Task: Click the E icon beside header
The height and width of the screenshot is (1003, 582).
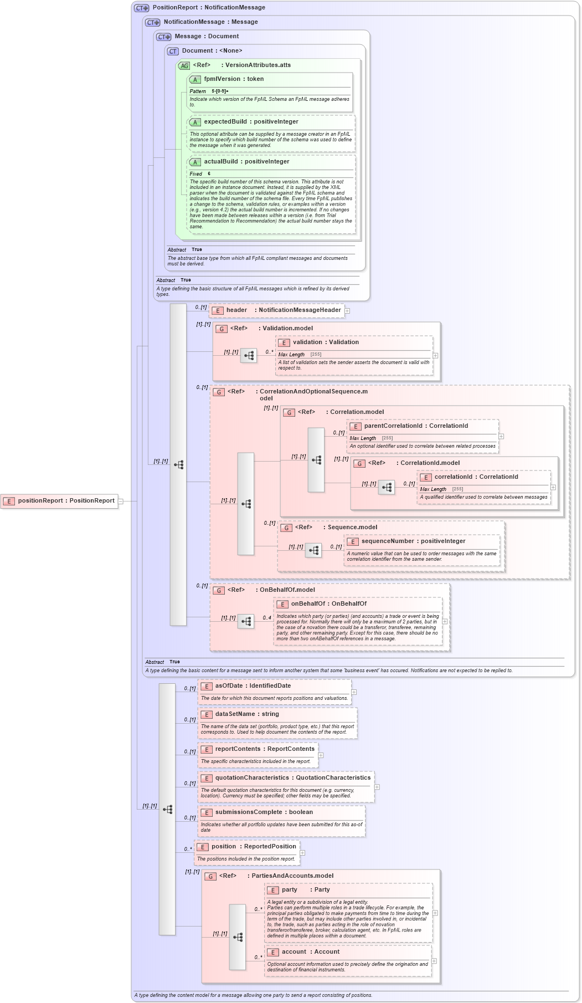Action: pos(218,310)
